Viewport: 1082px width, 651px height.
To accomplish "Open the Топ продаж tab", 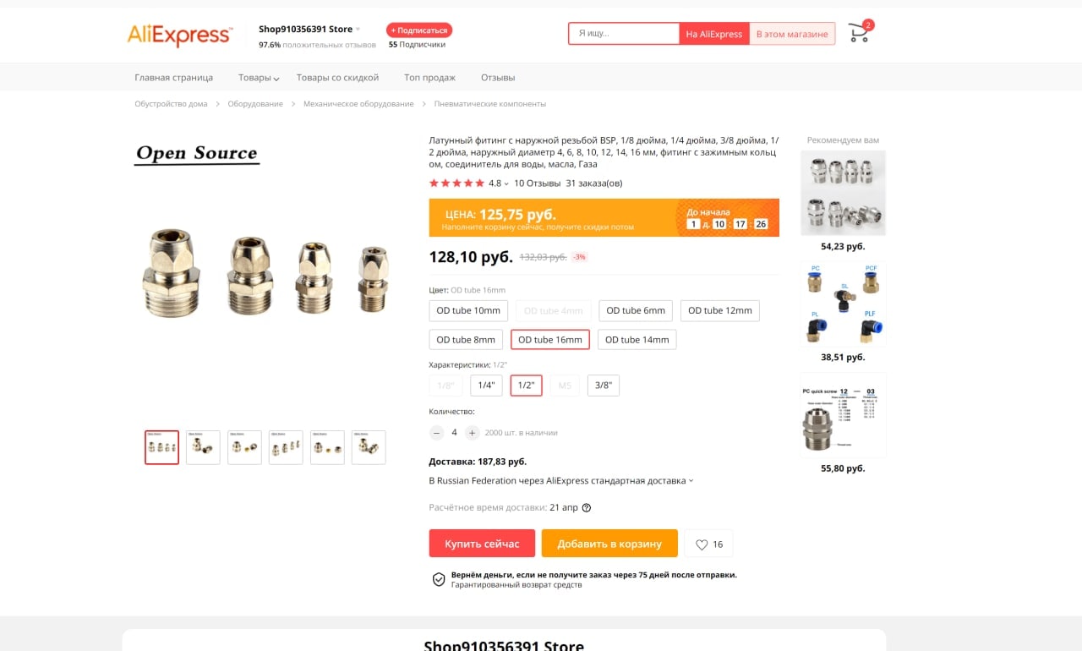I will click(x=429, y=78).
